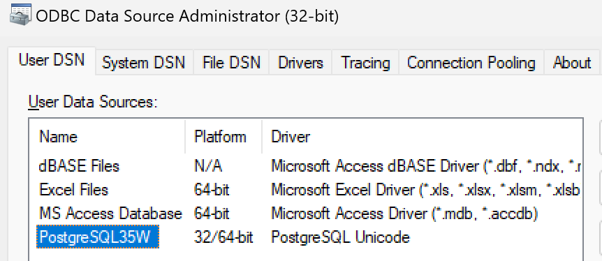Click the 32/64-bit platform cell
This screenshot has height=261, width=602.
223,237
